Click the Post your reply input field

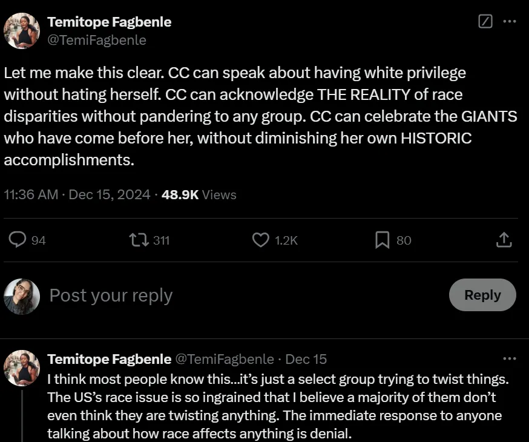pyautogui.click(x=111, y=295)
